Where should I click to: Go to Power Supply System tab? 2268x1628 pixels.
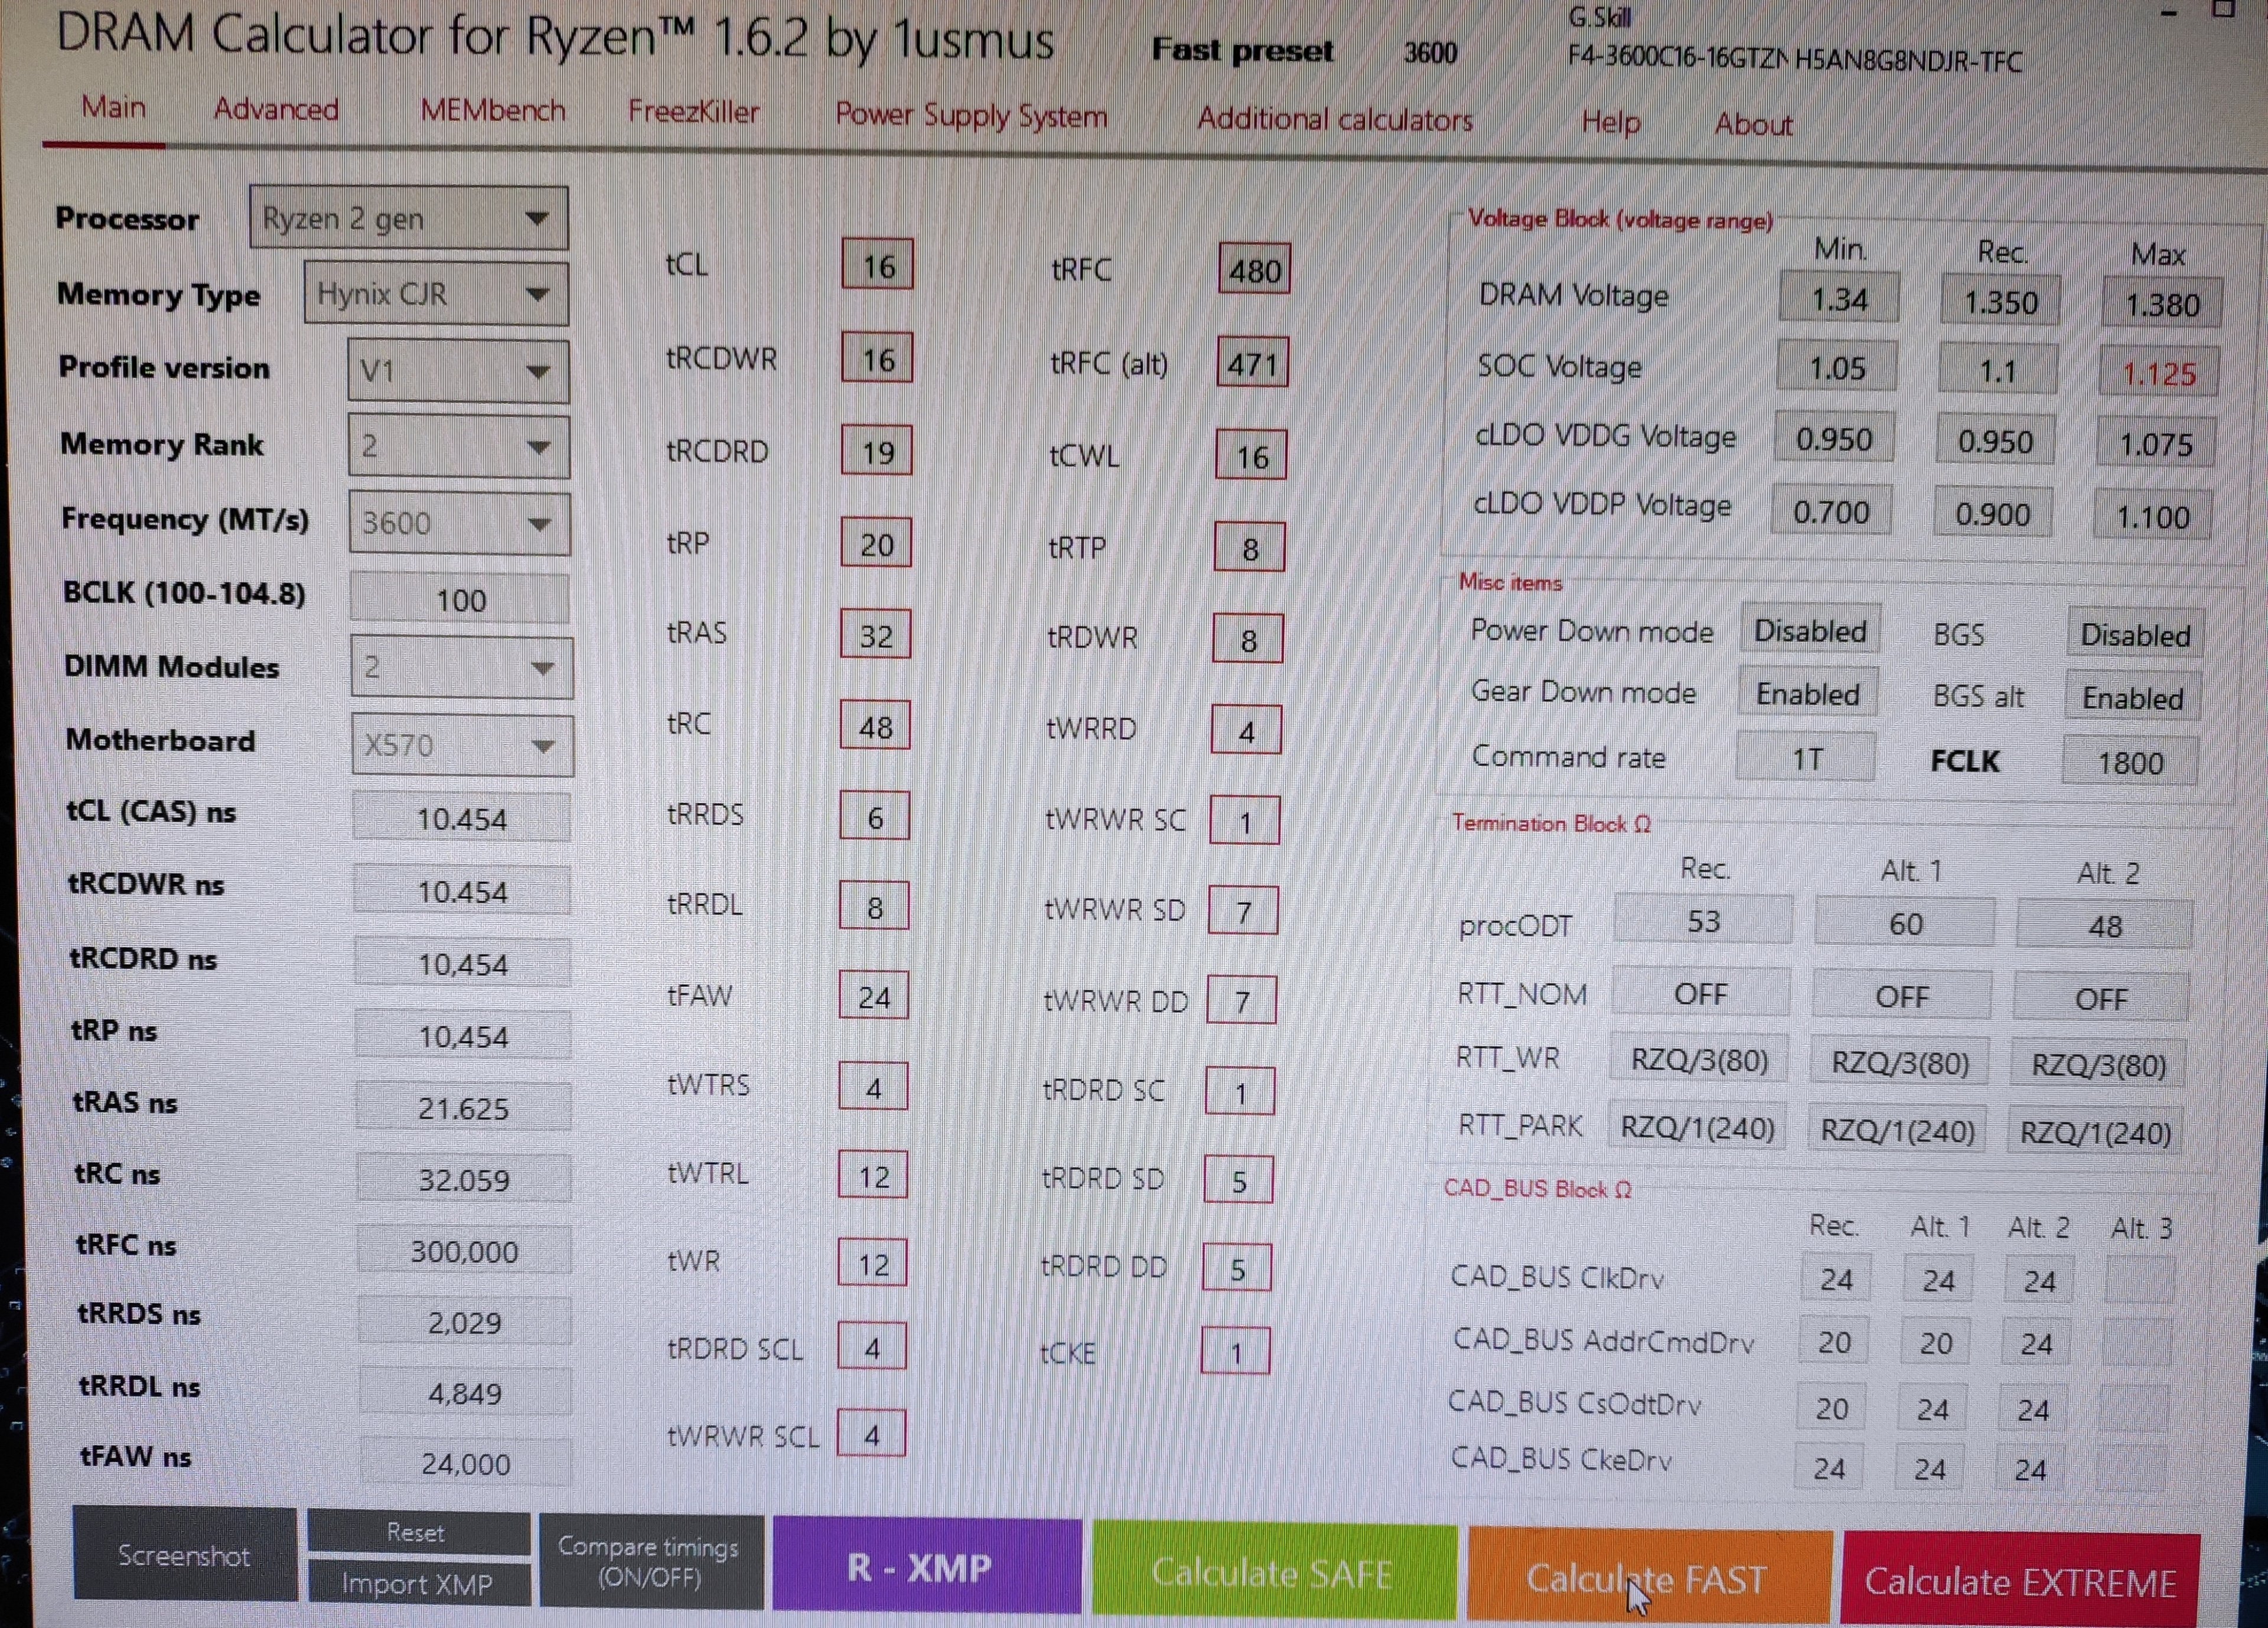point(971,115)
